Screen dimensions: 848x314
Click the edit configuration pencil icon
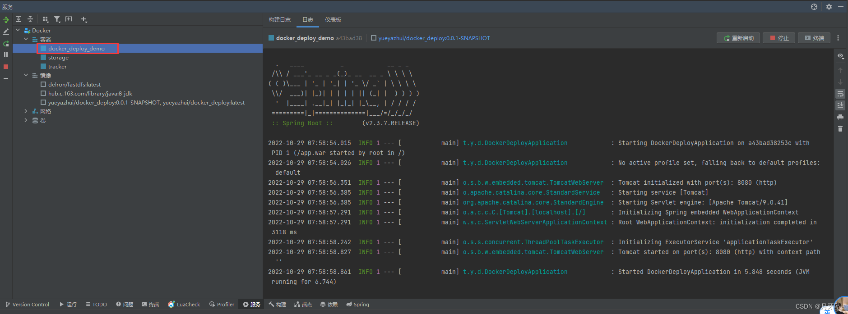(6, 32)
